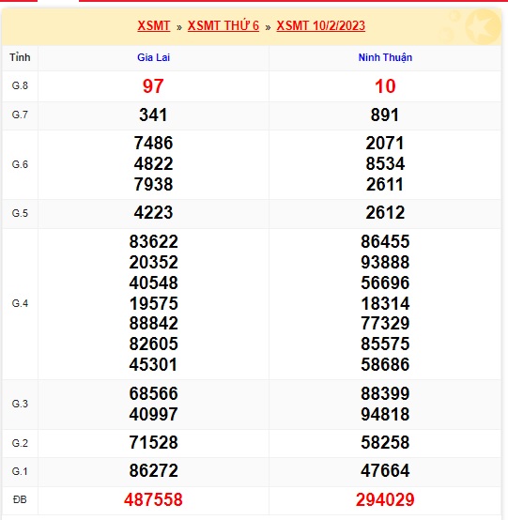Click Ninh Thuận number 77329
Viewport: 508px width, 520px height.
click(385, 323)
